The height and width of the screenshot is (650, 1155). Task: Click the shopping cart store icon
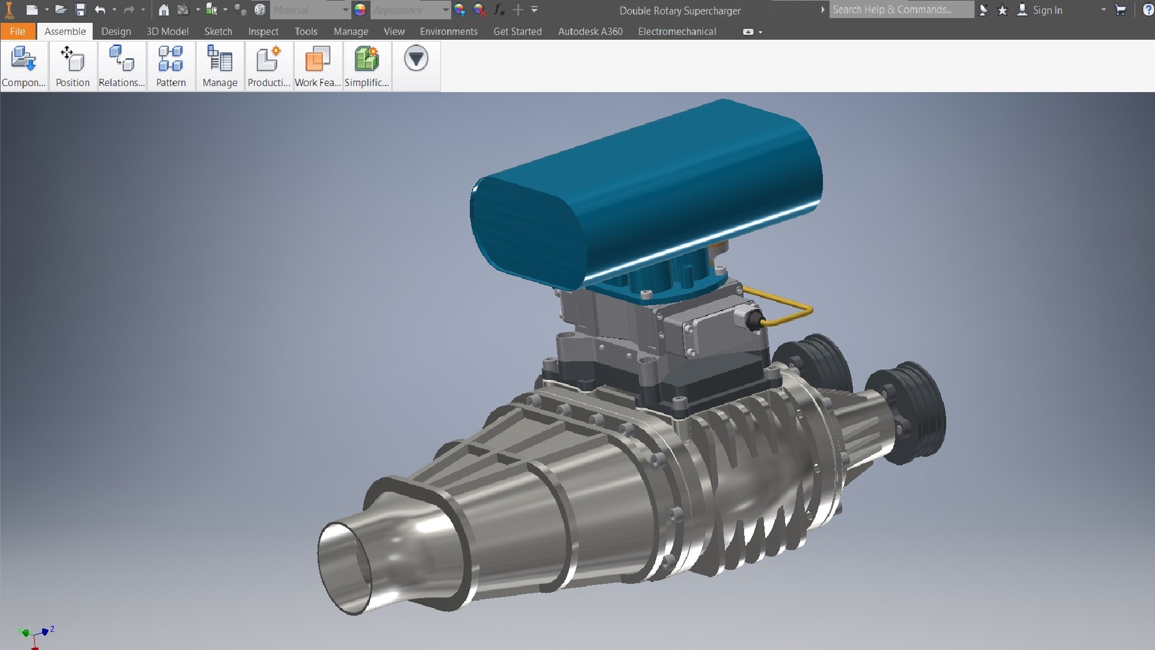(1120, 10)
